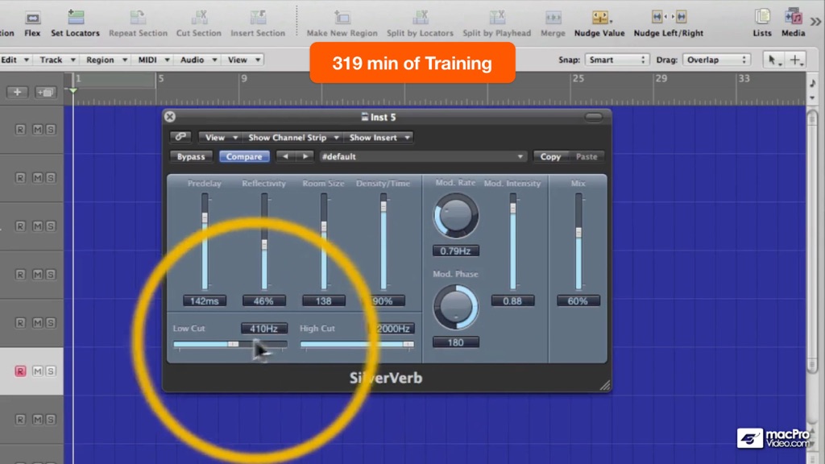Solo the first track
Screen dimensions: 825x464
click(51, 130)
